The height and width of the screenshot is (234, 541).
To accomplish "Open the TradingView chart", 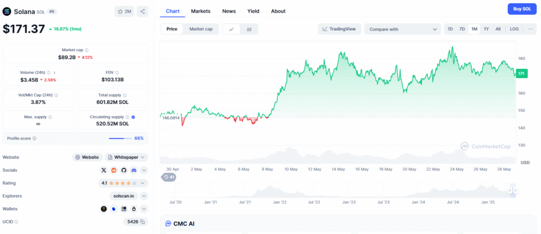I will click(339, 29).
